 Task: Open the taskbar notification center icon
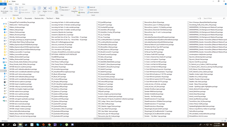[x=223, y=125]
